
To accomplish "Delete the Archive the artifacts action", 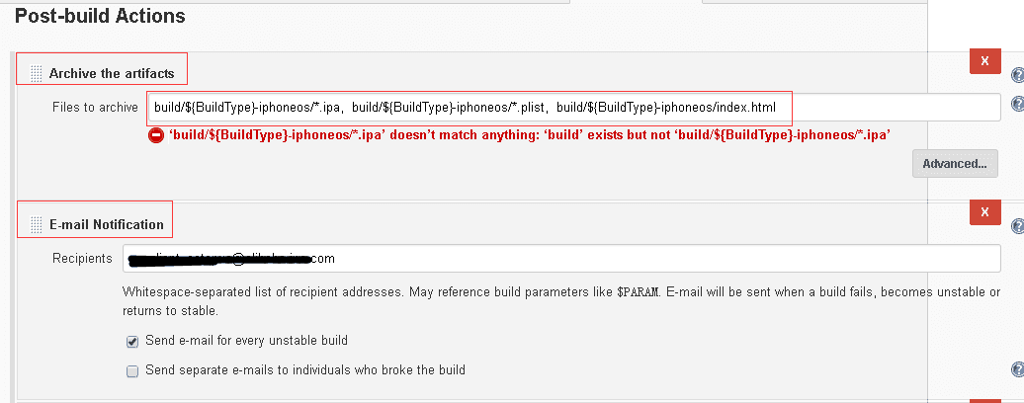I will [985, 61].
